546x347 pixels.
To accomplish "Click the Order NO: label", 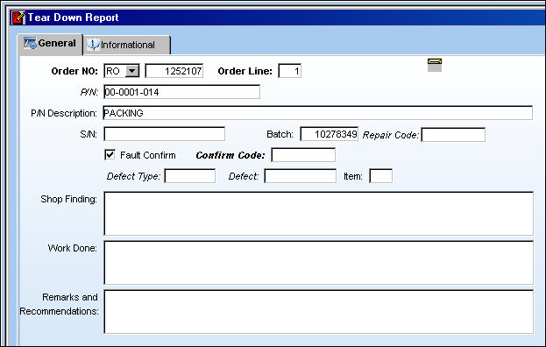I will 74,71.
